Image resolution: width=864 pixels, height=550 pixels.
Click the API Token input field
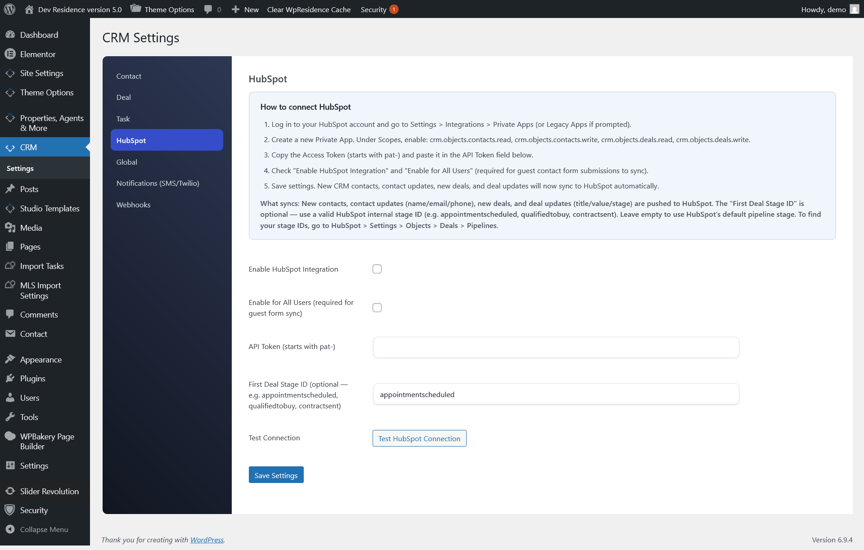(556, 347)
